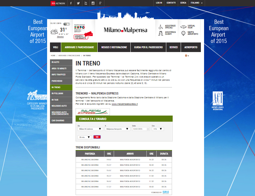This screenshot has width=255, height=196.
Task: Open the Google+ icon
Action: point(100,3)
